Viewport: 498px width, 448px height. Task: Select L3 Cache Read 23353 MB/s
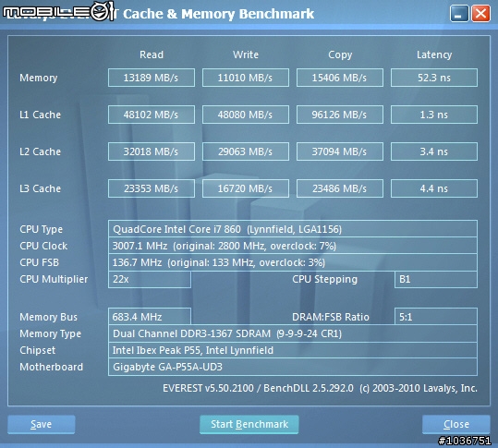(x=152, y=188)
